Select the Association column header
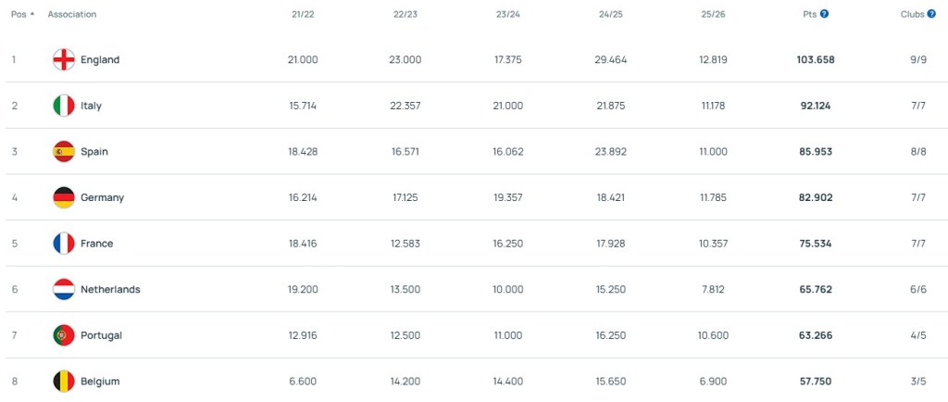 [71, 15]
